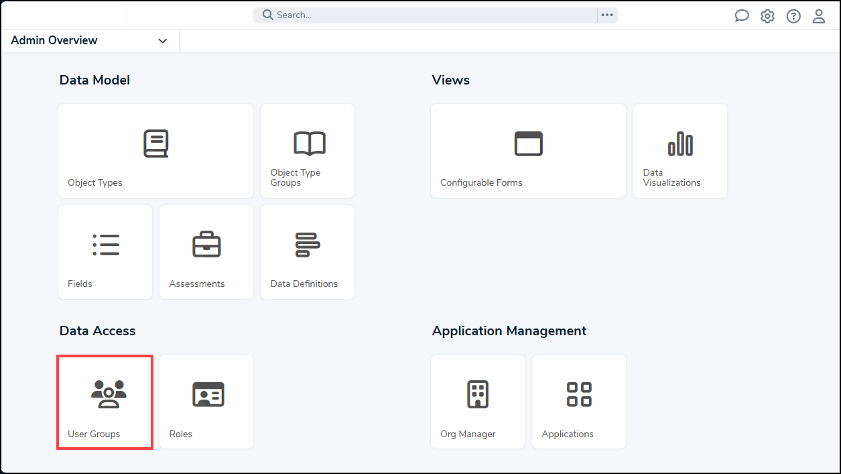Open the Object Types tile
The height and width of the screenshot is (474, 841).
pos(155,151)
